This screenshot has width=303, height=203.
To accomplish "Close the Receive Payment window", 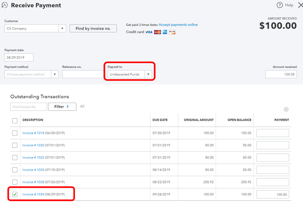I will click(301, 5).
